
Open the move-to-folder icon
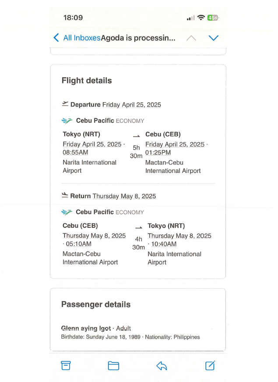[x=113, y=365]
